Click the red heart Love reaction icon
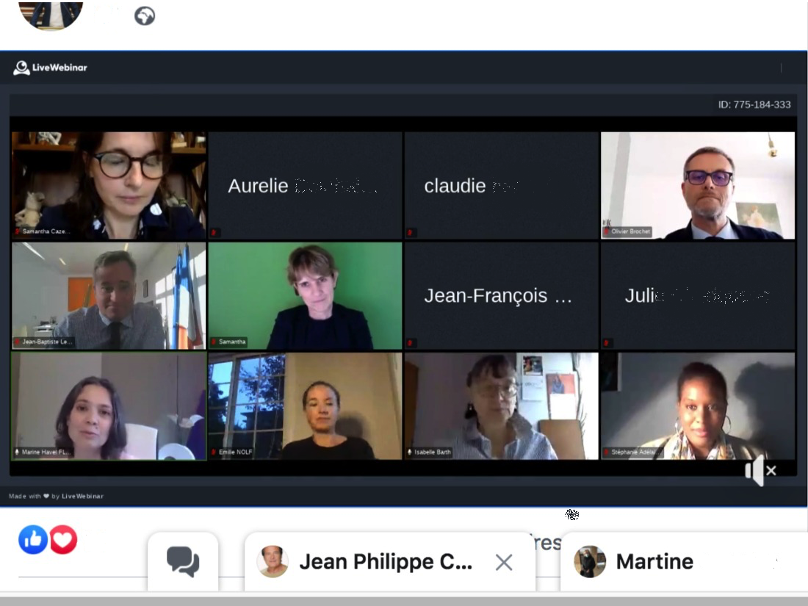808x606 pixels. [63, 540]
